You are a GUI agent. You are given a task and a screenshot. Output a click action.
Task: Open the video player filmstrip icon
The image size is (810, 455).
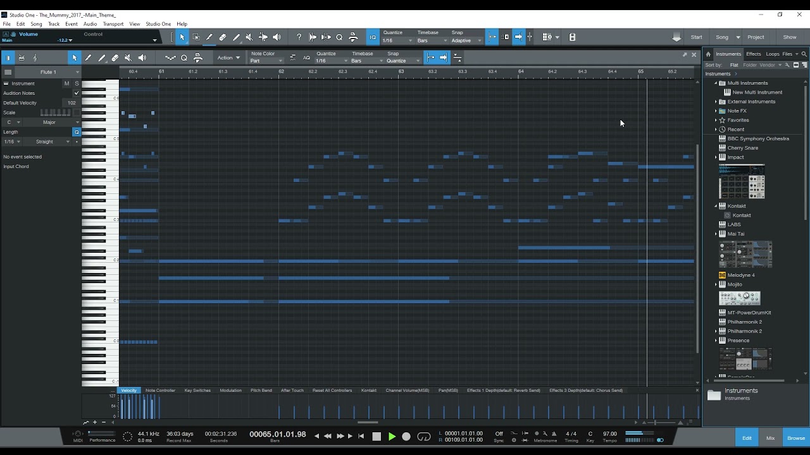pos(572,37)
